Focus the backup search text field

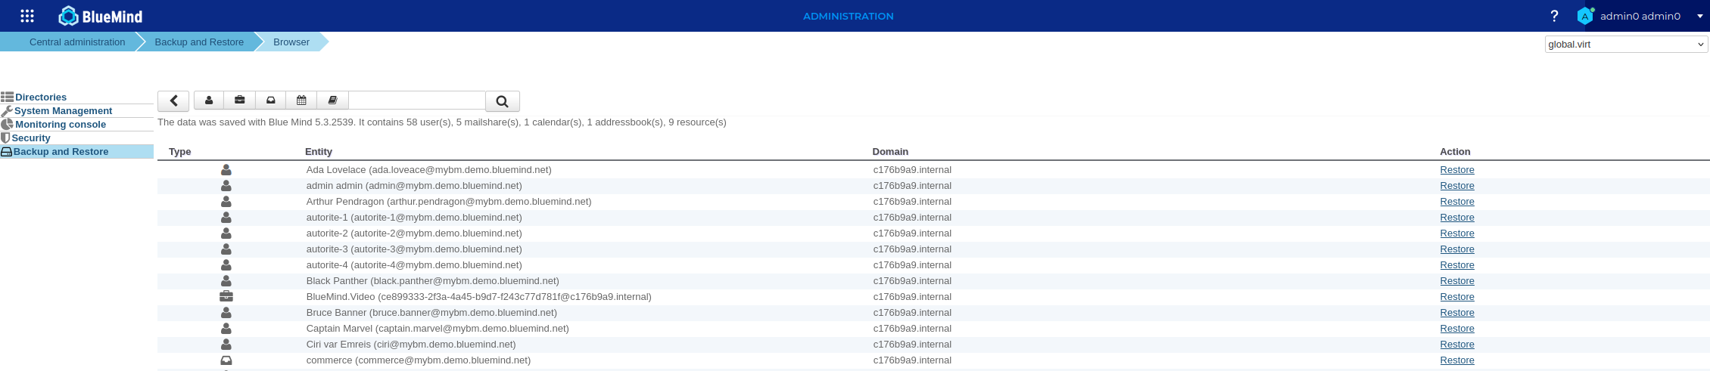416,100
